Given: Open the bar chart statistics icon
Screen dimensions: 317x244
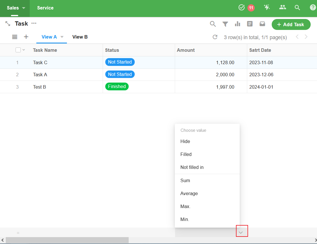Looking at the screenshot, I should (238, 24).
